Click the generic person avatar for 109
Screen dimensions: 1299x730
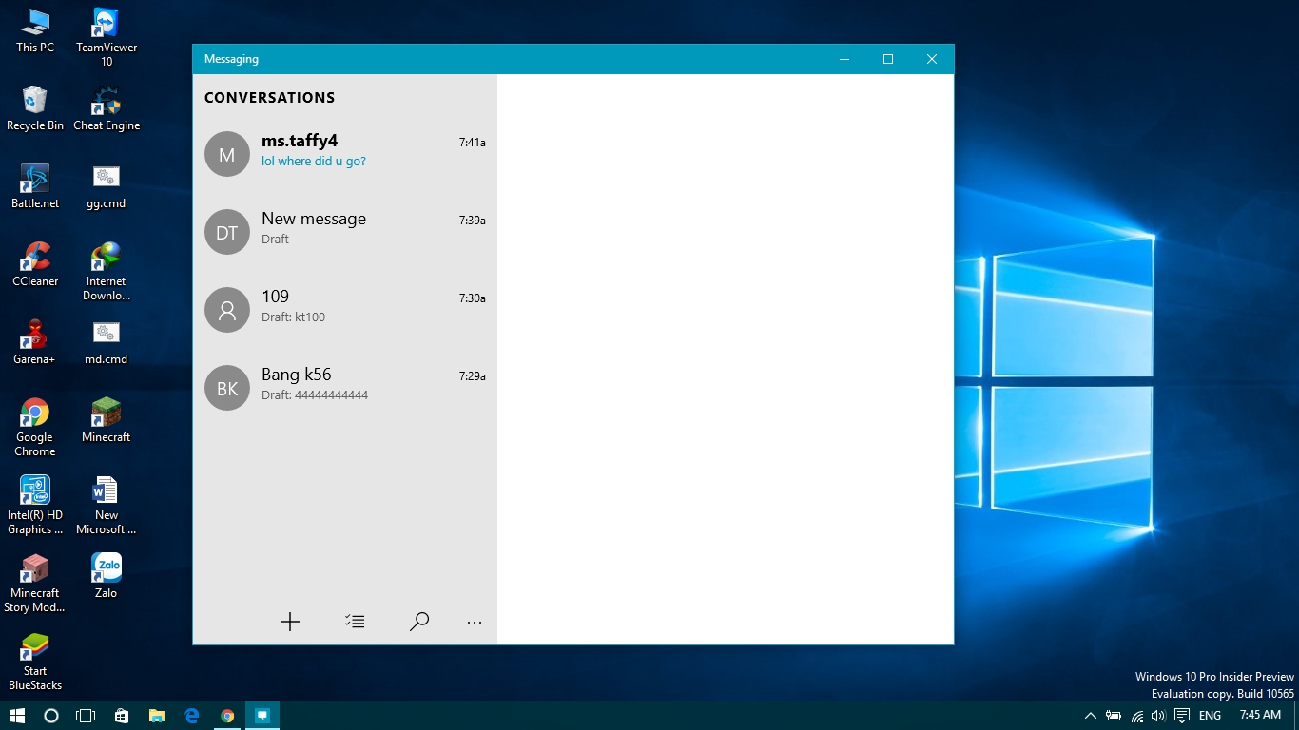click(227, 311)
